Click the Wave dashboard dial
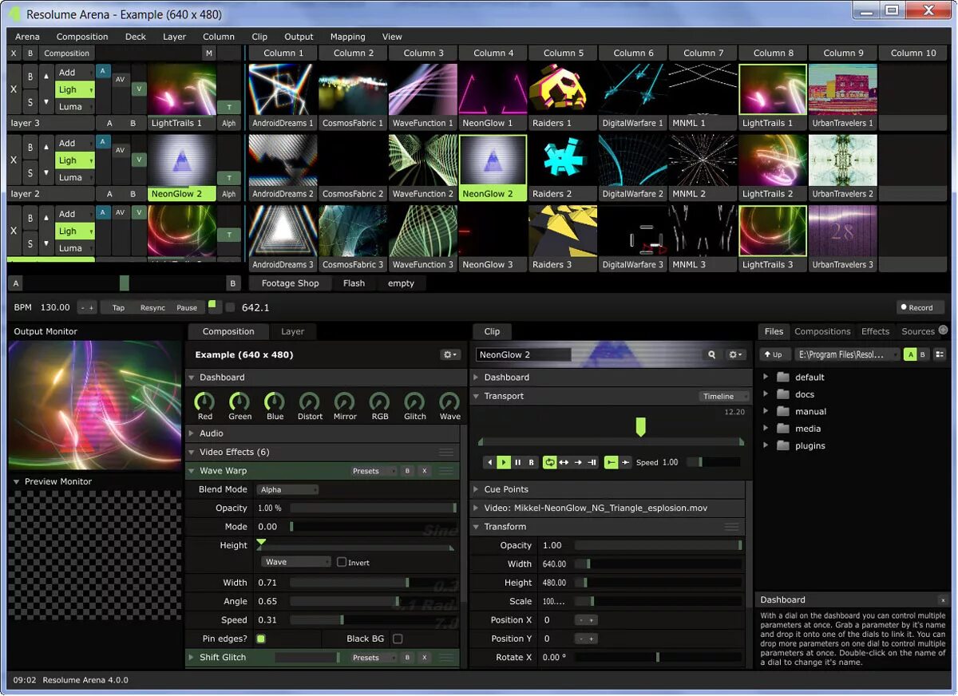 pyautogui.click(x=450, y=401)
